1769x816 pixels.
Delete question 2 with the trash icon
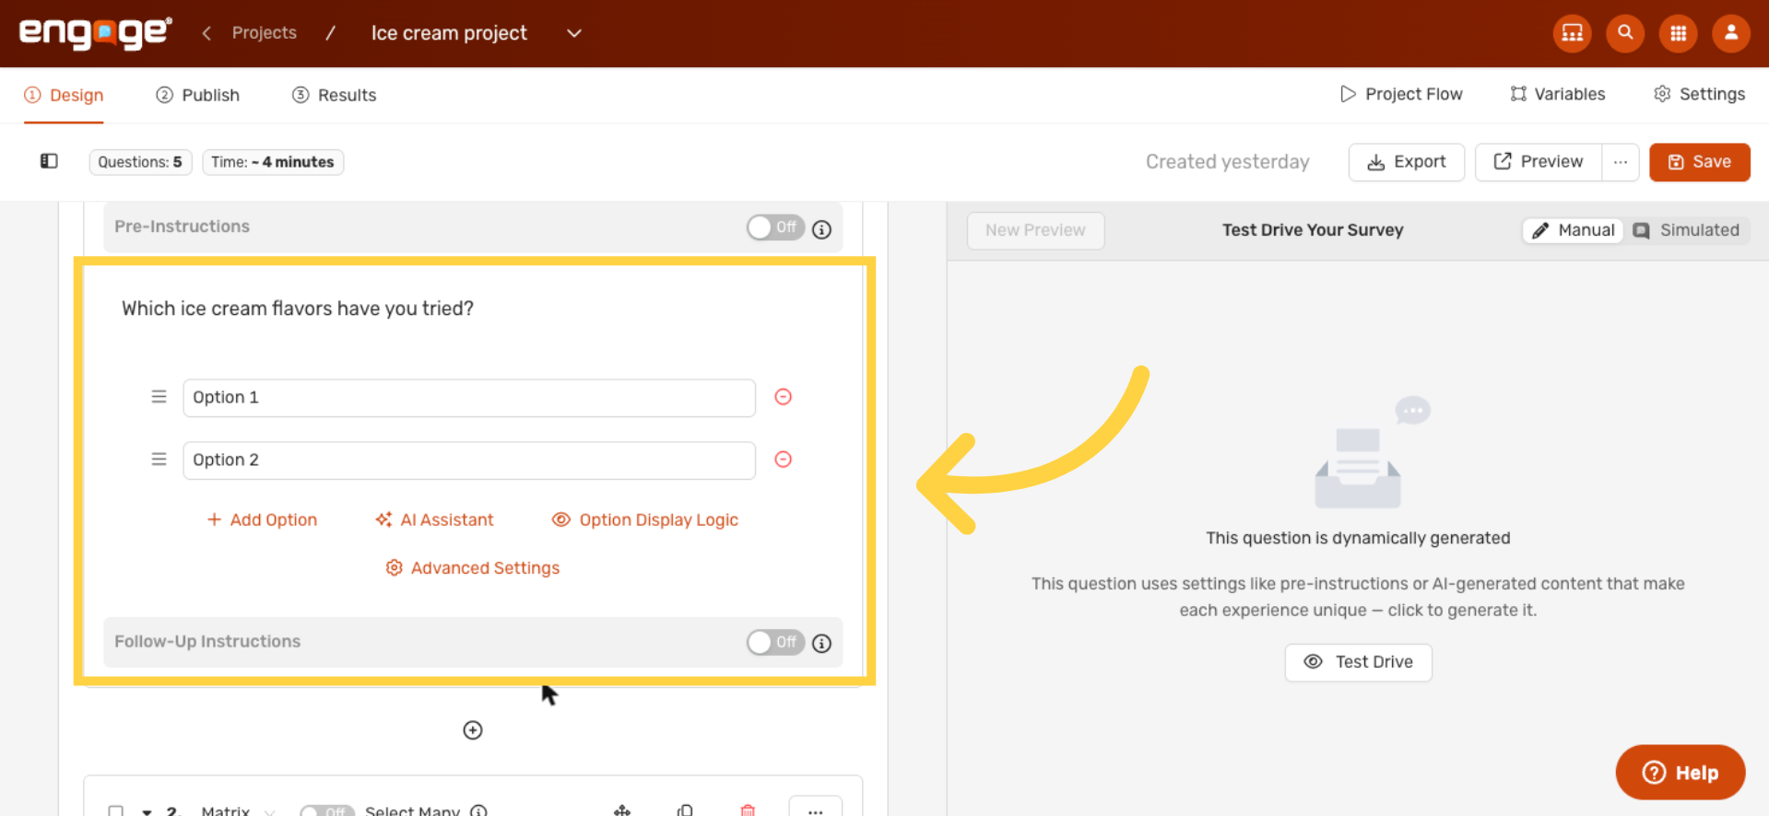748,810
